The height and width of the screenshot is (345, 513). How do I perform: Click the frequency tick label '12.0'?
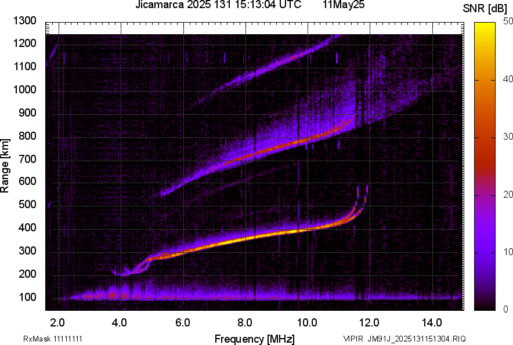click(370, 322)
